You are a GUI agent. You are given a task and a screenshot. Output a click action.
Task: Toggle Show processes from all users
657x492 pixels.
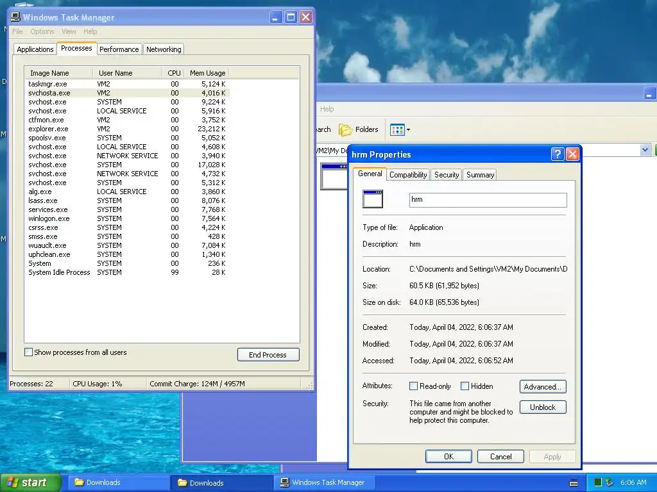click(28, 352)
